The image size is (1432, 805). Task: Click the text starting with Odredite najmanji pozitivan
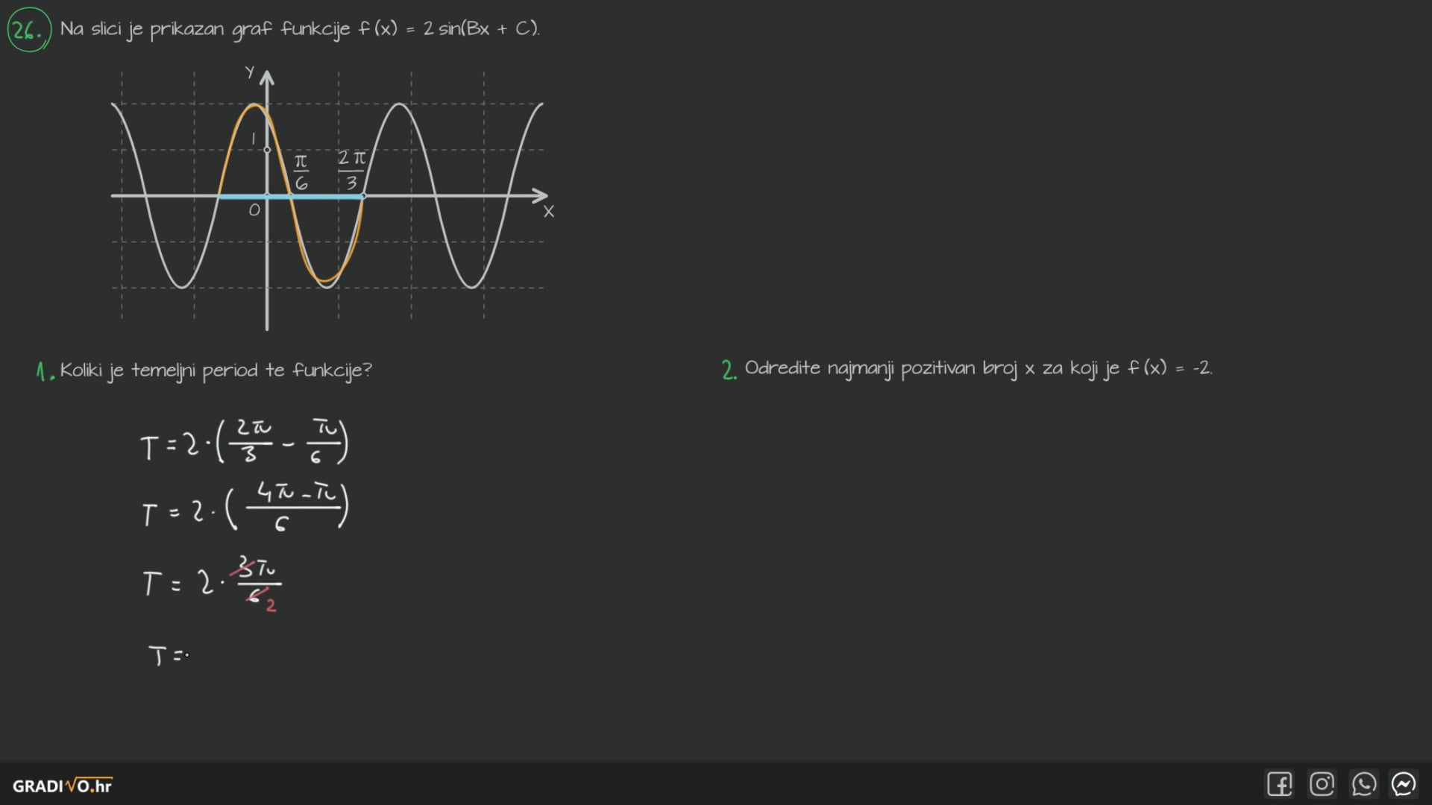(x=978, y=368)
